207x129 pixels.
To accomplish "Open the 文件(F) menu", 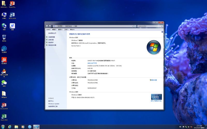I will point(48,30).
